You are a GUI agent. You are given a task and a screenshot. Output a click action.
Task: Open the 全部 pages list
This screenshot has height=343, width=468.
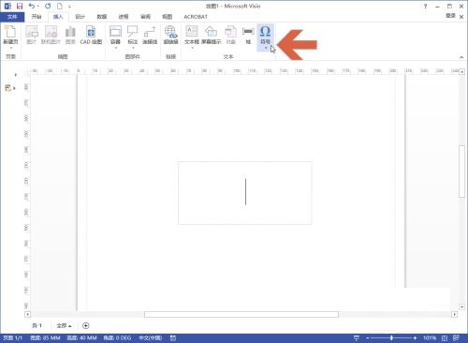pyautogui.click(x=64, y=325)
